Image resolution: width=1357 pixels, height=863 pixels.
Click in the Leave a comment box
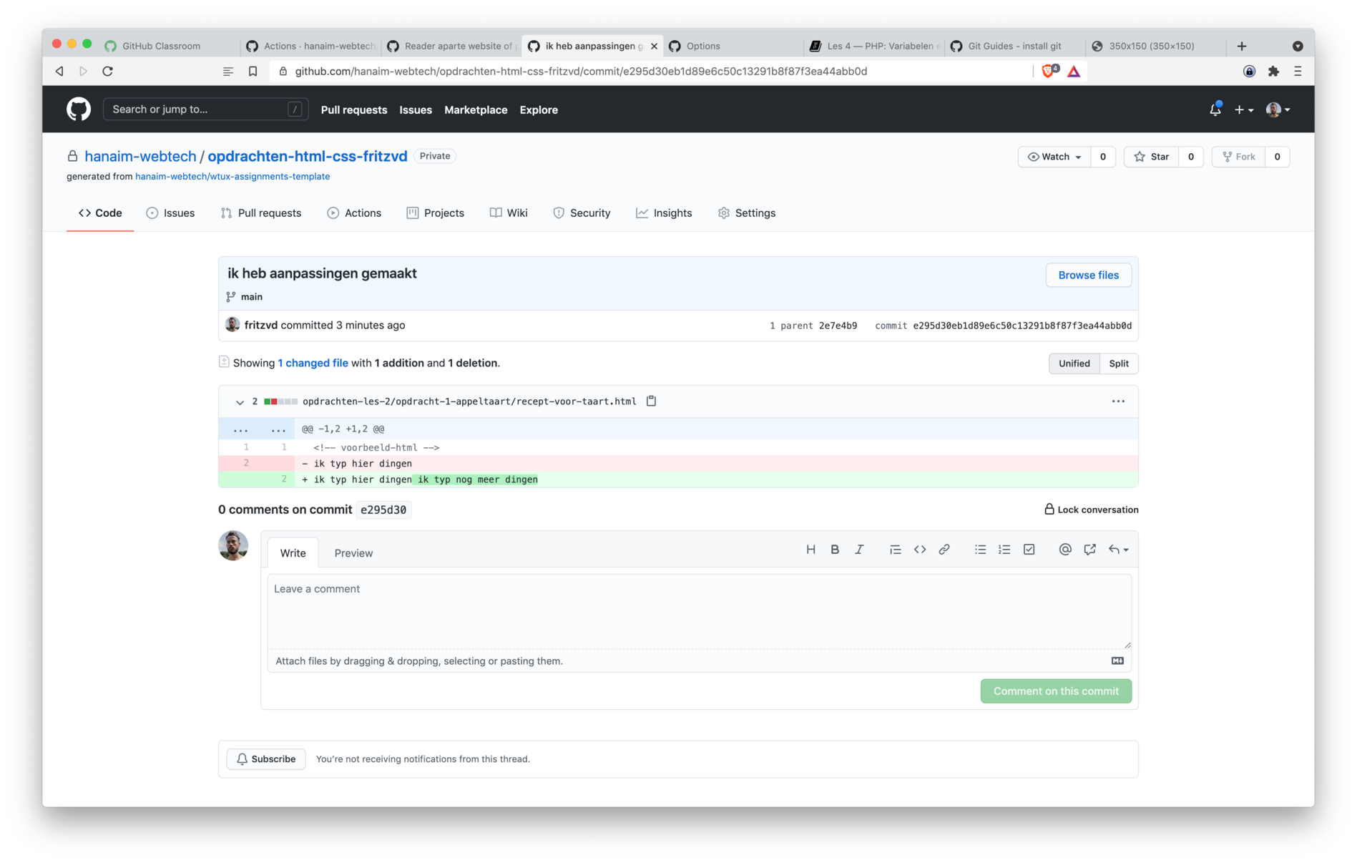[700, 612]
